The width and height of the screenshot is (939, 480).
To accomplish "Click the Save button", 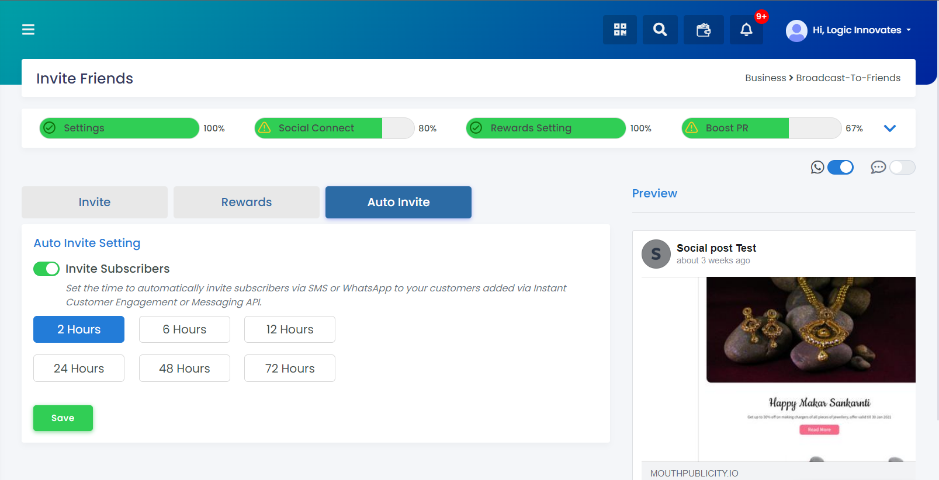I will [63, 418].
